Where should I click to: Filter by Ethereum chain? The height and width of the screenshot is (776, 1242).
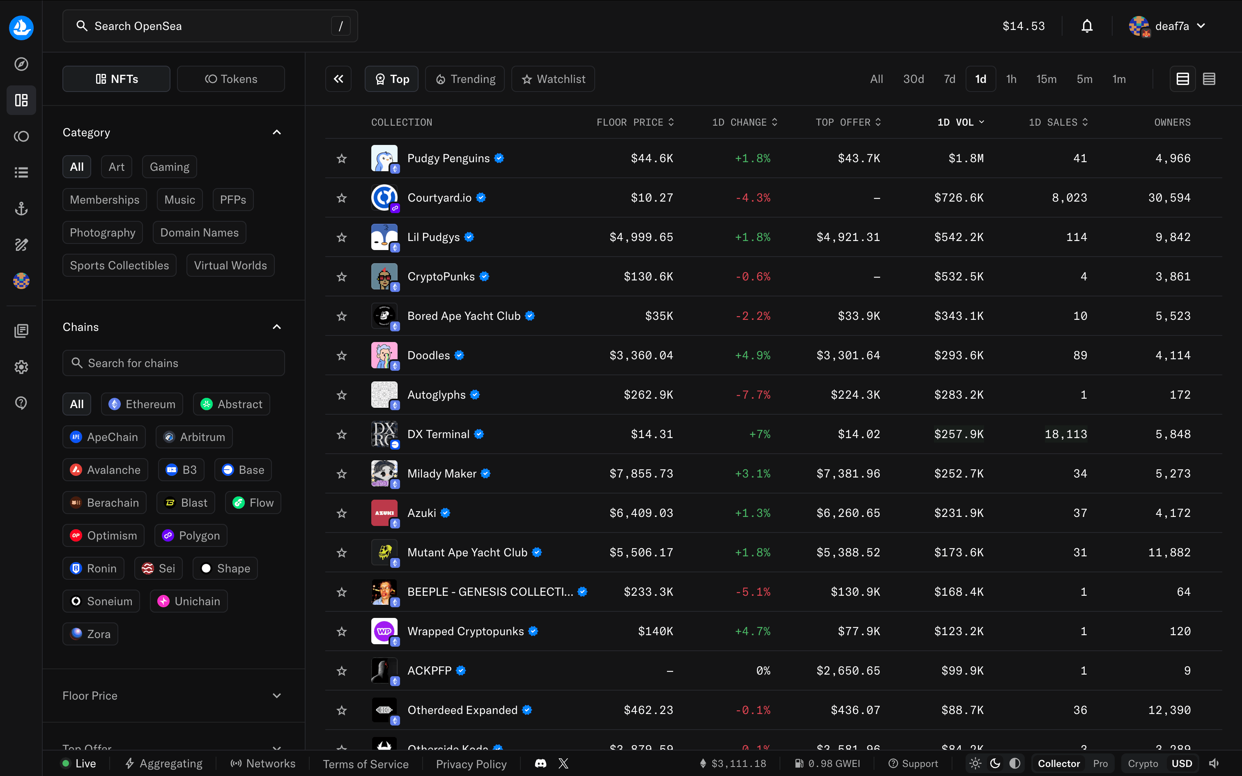142,404
